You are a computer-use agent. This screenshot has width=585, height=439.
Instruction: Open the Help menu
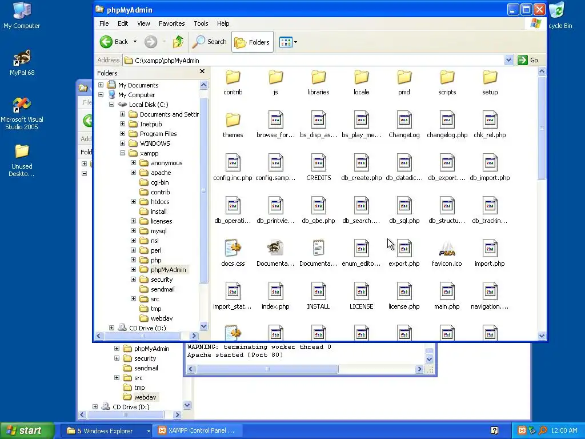coord(223,23)
